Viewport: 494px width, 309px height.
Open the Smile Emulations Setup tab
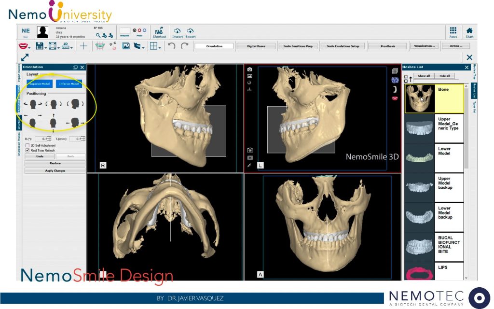click(x=343, y=46)
